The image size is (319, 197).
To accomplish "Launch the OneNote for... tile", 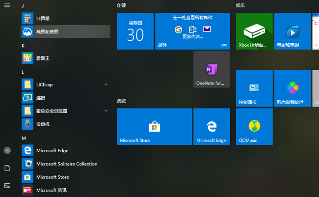I will [212, 69].
